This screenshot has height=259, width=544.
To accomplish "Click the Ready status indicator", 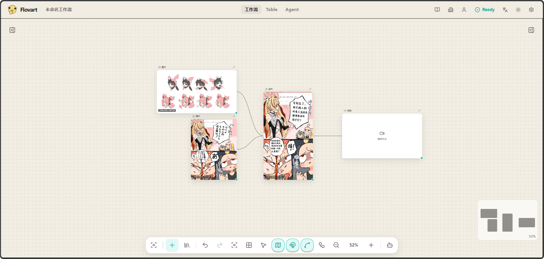I will pyautogui.click(x=485, y=10).
